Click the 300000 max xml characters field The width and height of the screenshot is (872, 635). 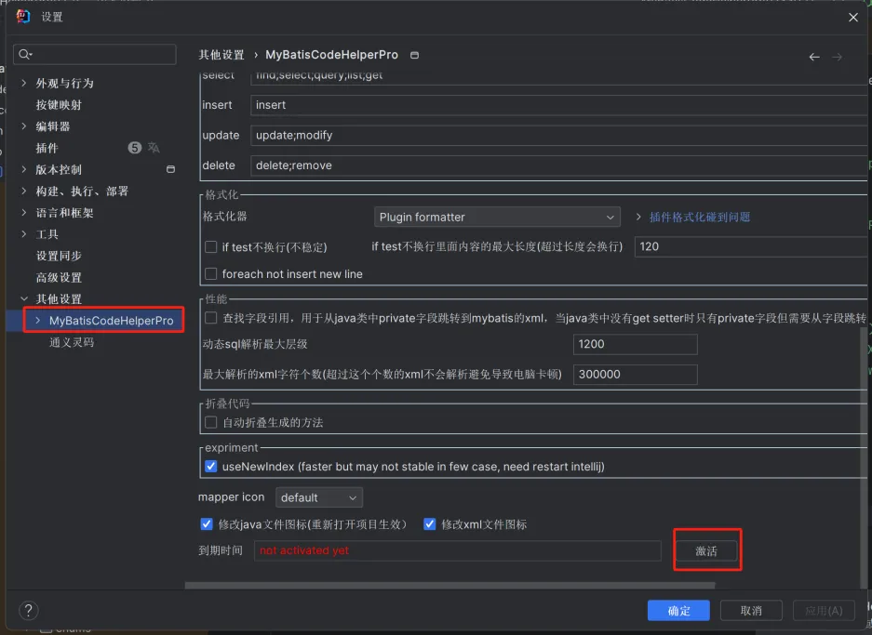(635, 374)
